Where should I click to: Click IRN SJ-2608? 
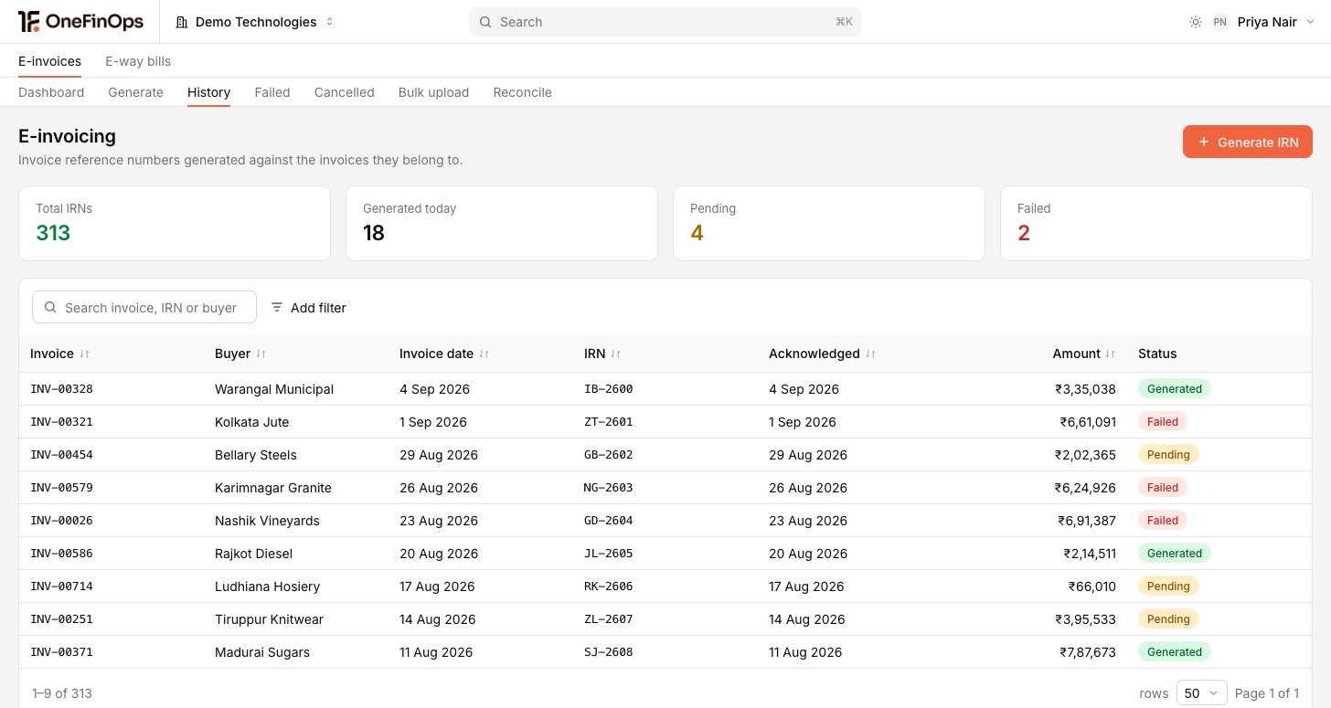pyautogui.click(x=608, y=652)
